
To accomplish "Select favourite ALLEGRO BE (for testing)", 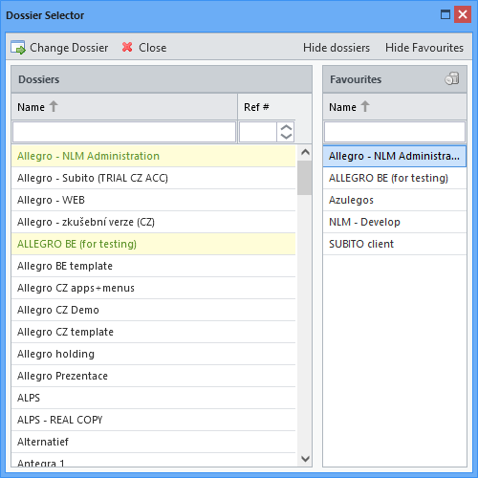I will (x=395, y=178).
